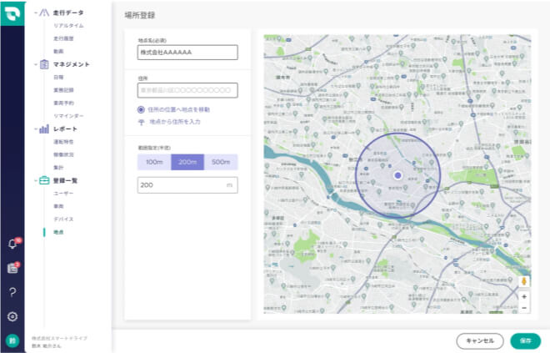This screenshot has width=550, height=353.
Task: Open ユーザー in the sidebar menu
Action: pos(63,193)
